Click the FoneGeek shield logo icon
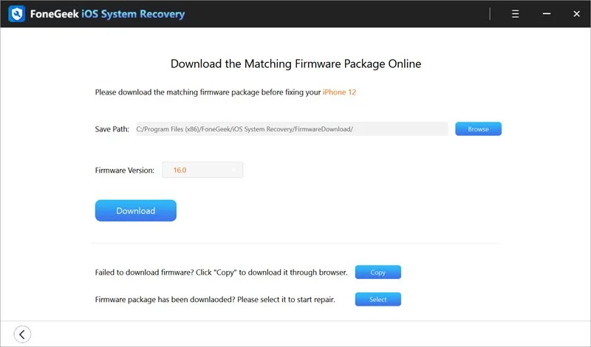The image size is (591, 347). pos(16,14)
